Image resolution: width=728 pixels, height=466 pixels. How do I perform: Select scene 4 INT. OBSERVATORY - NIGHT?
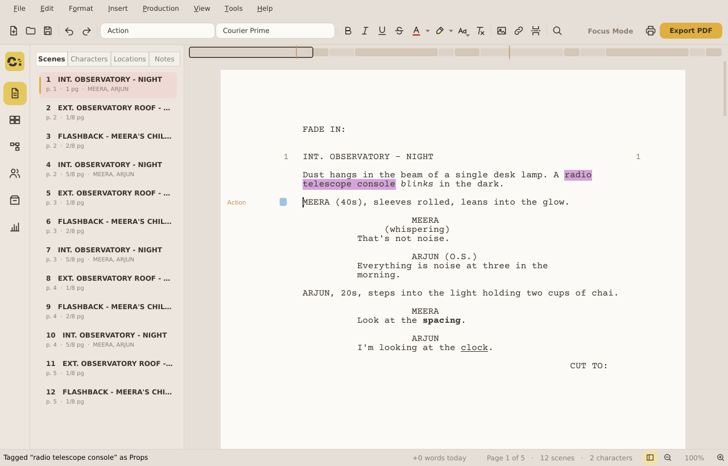point(108,169)
